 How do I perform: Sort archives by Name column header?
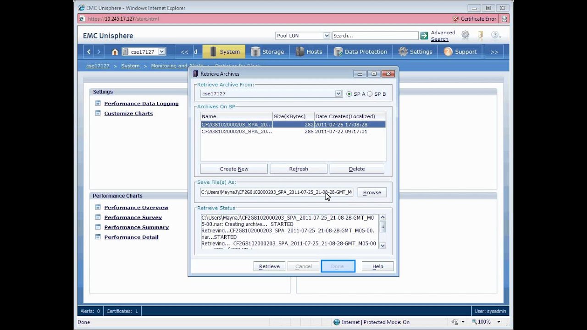pyautogui.click(x=236, y=116)
